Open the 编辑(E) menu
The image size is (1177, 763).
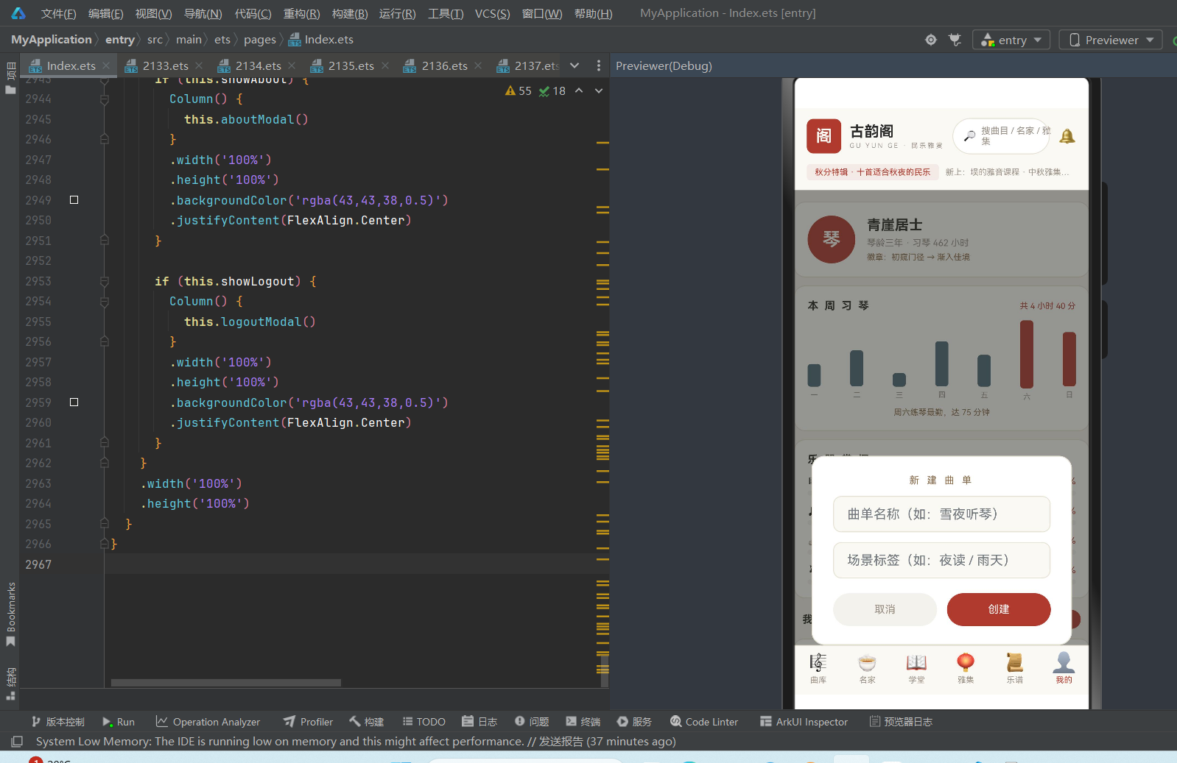tap(105, 13)
